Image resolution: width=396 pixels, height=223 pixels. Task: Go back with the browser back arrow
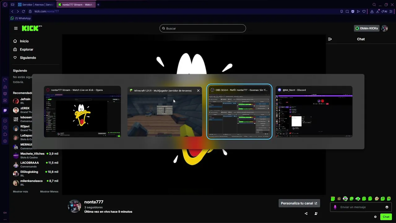pyautogui.click(x=12, y=11)
